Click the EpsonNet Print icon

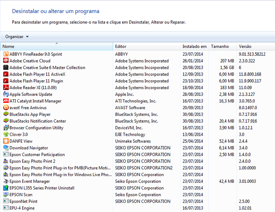pos(6,201)
